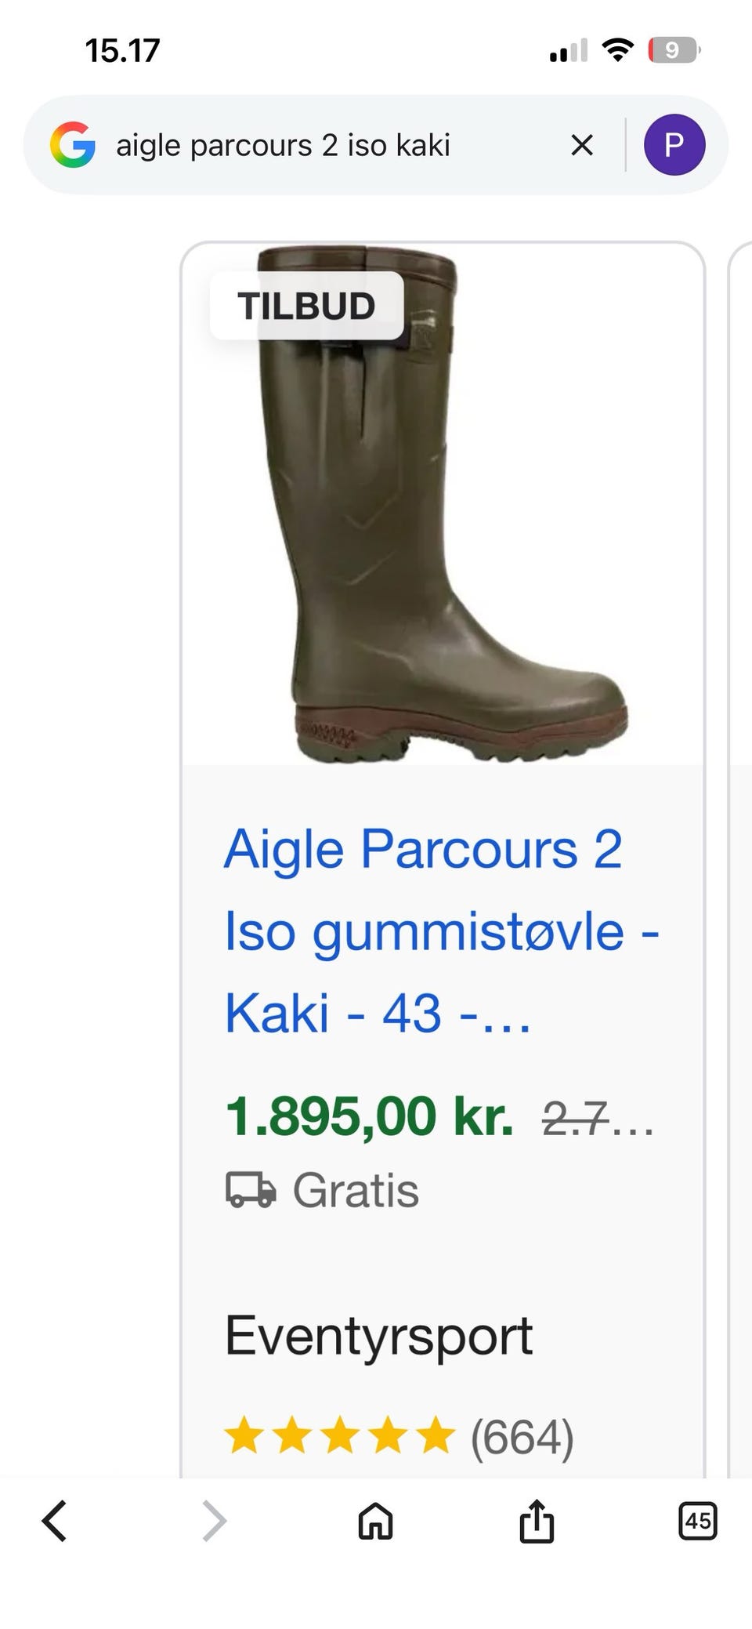The width and height of the screenshot is (752, 1629).
Task: Tap the 1.895,00 kr. price
Action: pos(369,1116)
